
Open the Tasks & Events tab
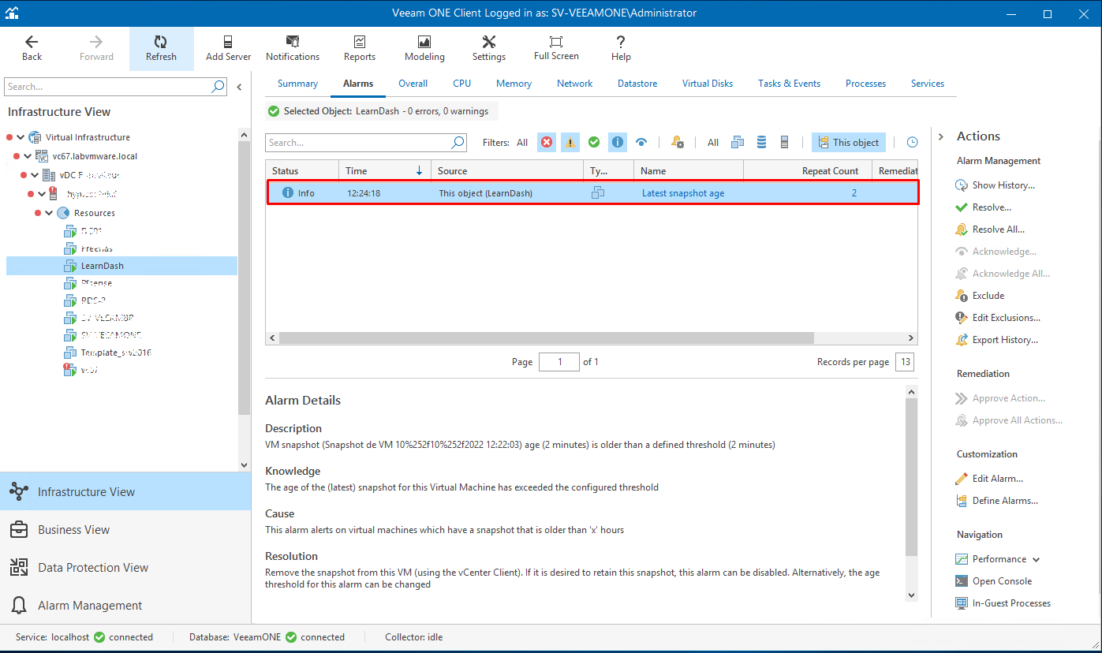(x=789, y=84)
